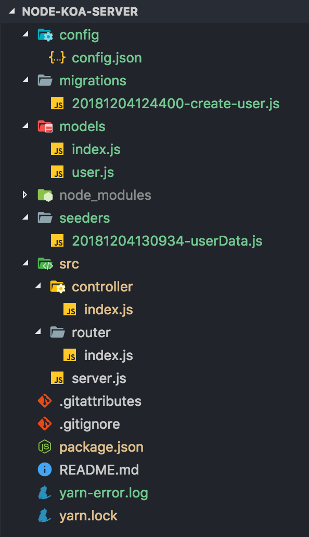
Task: Click yarn cat icon beside yarn-error.log
Action: [45, 493]
